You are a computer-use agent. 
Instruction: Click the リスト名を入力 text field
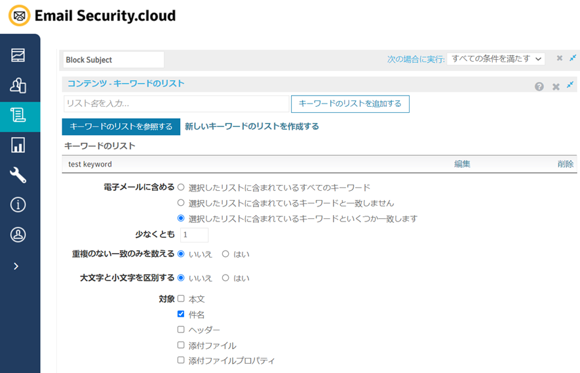[176, 104]
